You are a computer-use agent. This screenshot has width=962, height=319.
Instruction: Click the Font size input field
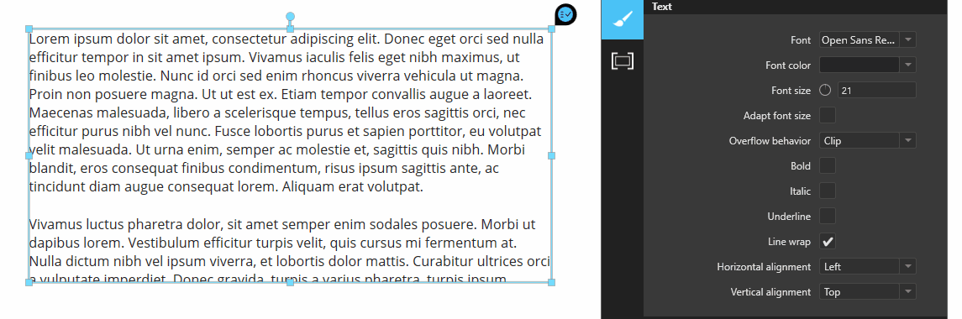click(876, 90)
